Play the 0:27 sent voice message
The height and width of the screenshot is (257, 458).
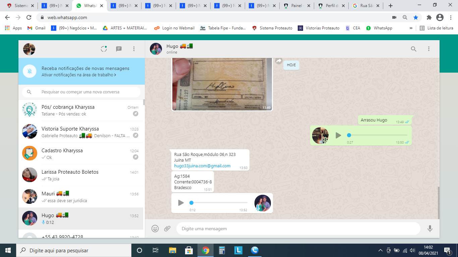(338, 135)
